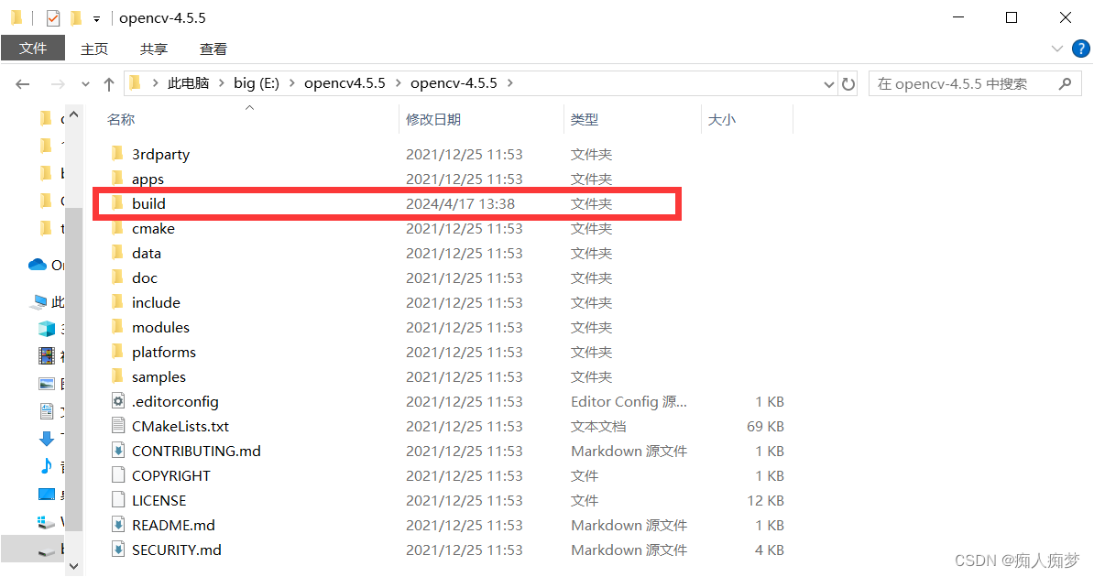Click the 'README.md' file name
The height and width of the screenshot is (577, 1094).
pos(173,526)
